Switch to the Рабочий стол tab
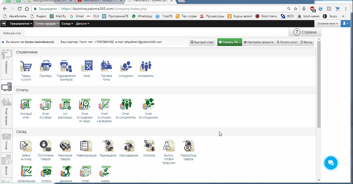 coord(12,33)
